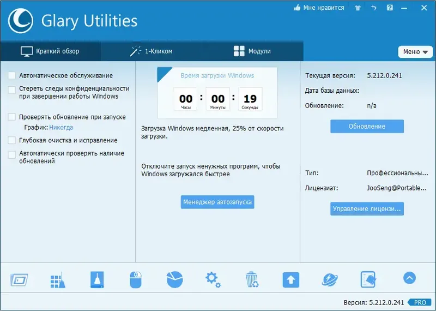Enable 'Глубокая очистка и исправление' checkbox
This screenshot has height=311, width=436.
coord(11,140)
